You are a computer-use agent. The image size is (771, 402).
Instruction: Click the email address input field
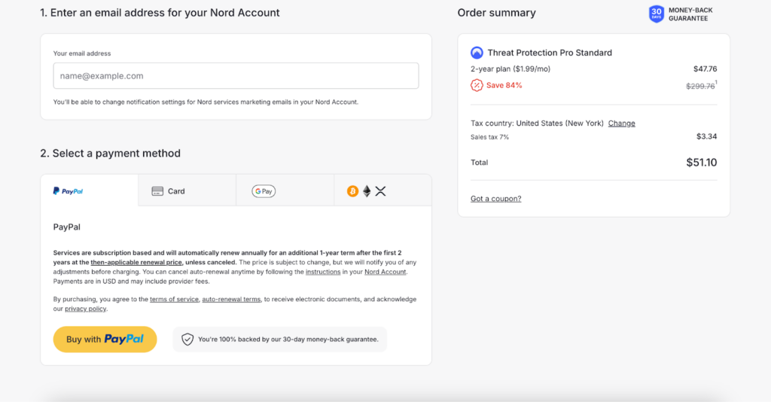click(x=236, y=76)
